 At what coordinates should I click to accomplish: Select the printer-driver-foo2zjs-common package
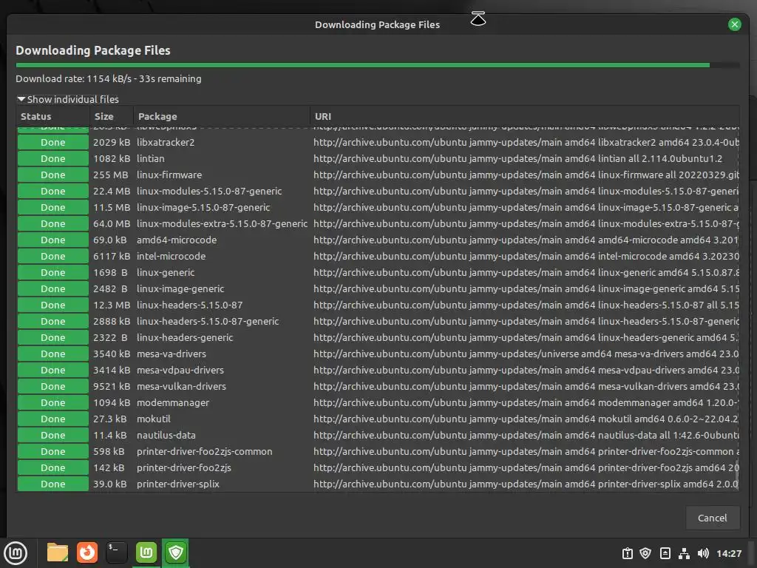click(205, 452)
